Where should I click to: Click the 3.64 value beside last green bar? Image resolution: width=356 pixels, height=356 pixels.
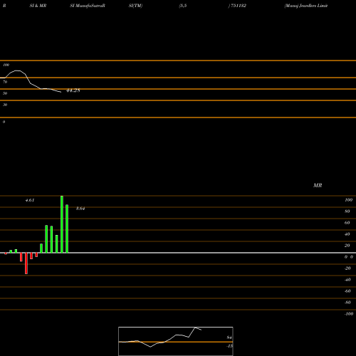click(80, 209)
